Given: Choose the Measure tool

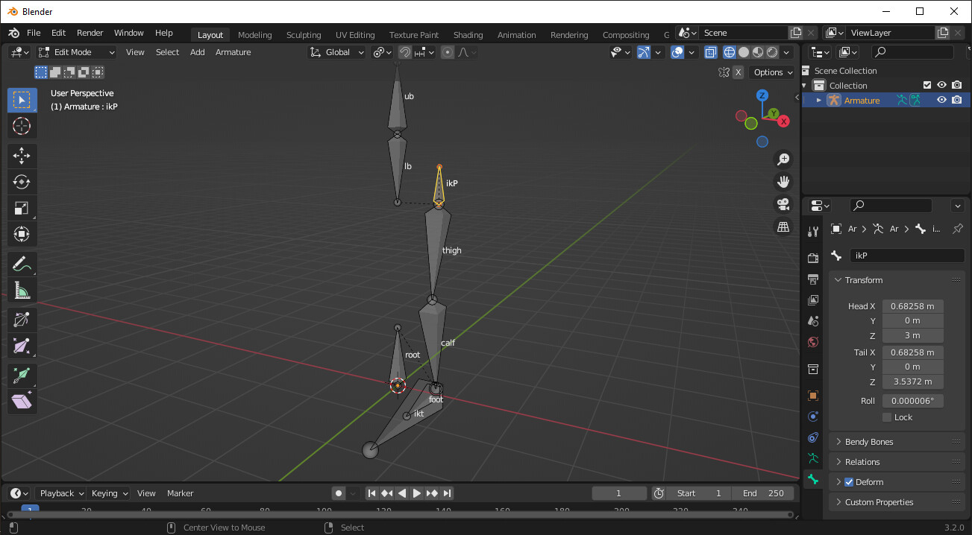Looking at the screenshot, I should 22,291.
